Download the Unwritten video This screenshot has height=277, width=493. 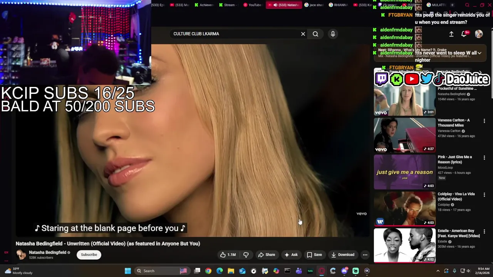pos(343,255)
